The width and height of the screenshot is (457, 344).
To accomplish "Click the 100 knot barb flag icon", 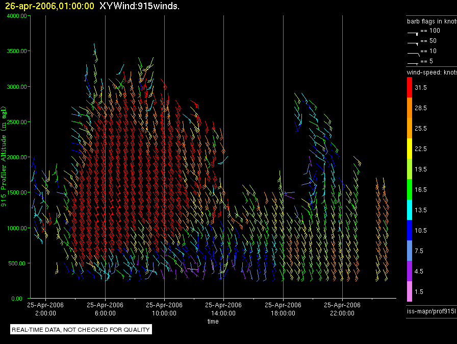I will click(x=413, y=32).
